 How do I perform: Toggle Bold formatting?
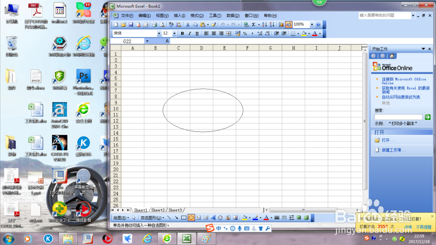click(x=182, y=34)
